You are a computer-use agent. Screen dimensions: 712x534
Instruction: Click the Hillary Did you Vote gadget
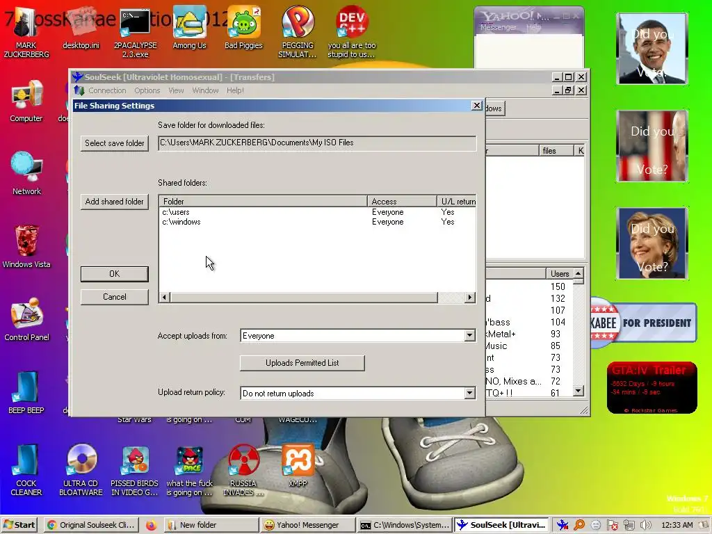(x=652, y=243)
